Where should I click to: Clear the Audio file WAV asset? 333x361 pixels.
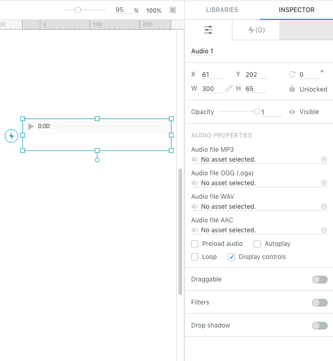point(324,206)
